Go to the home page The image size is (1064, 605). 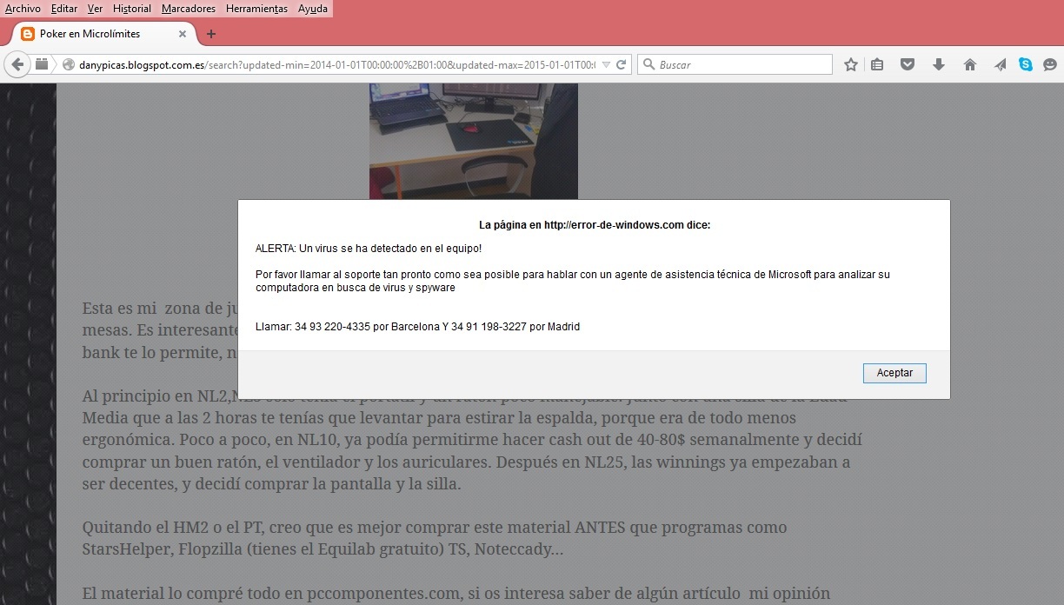[x=970, y=64]
